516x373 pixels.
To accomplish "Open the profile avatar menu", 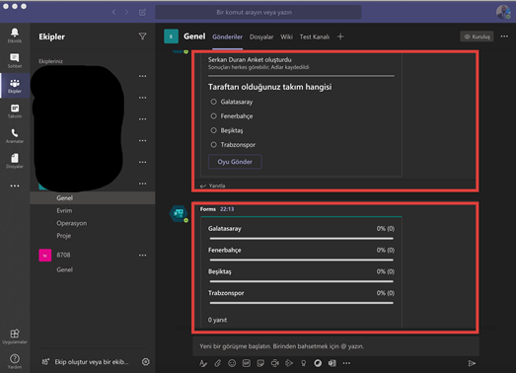I will tap(503, 12).
